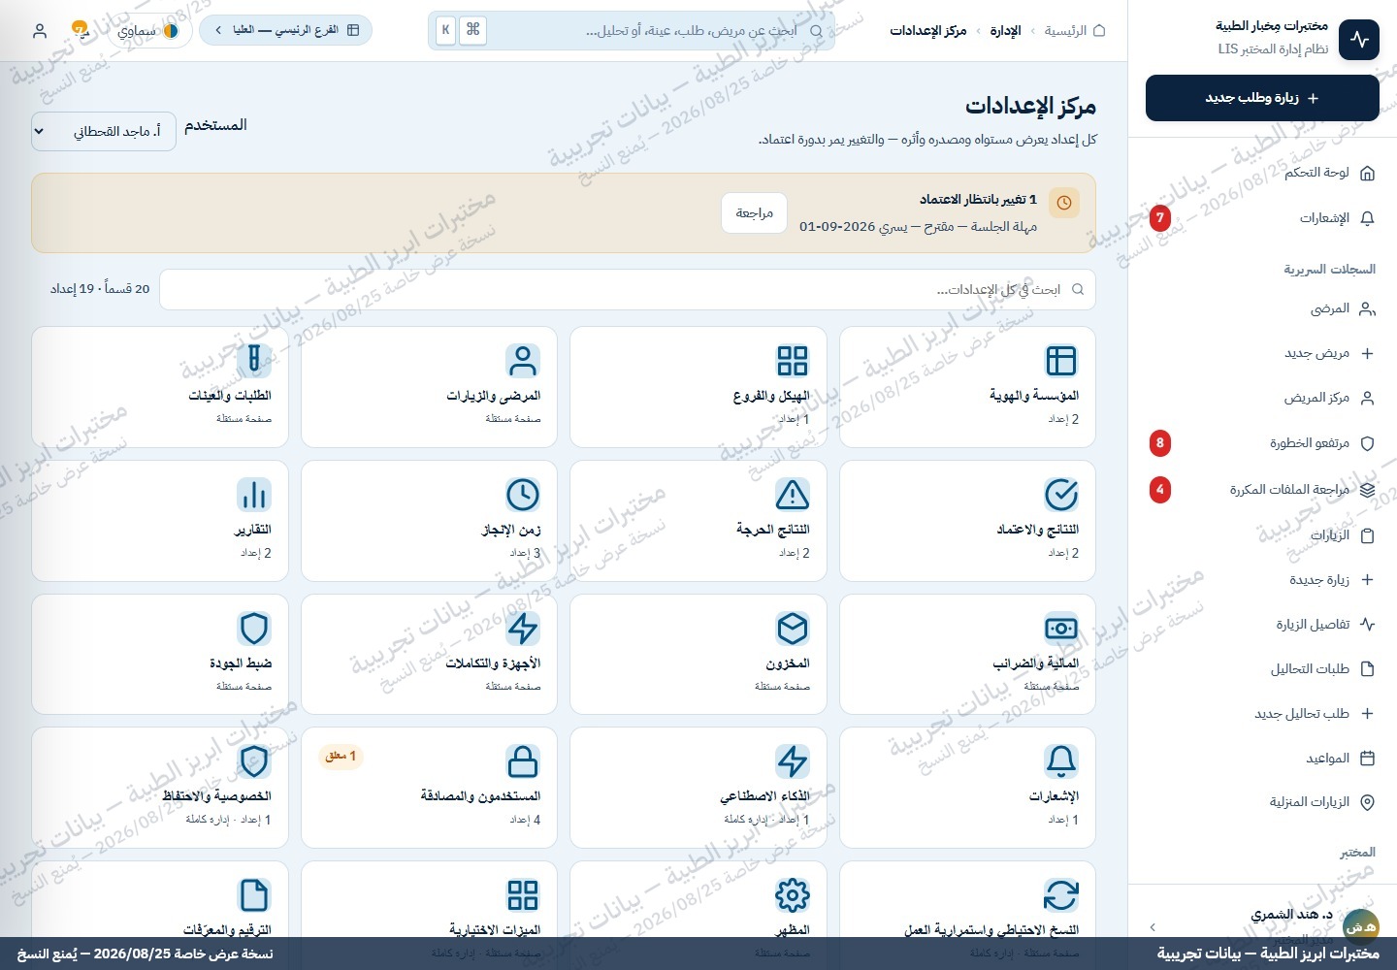Open المواعيد calendar item in the sidebar

pyautogui.click(x=1262, y=759)
